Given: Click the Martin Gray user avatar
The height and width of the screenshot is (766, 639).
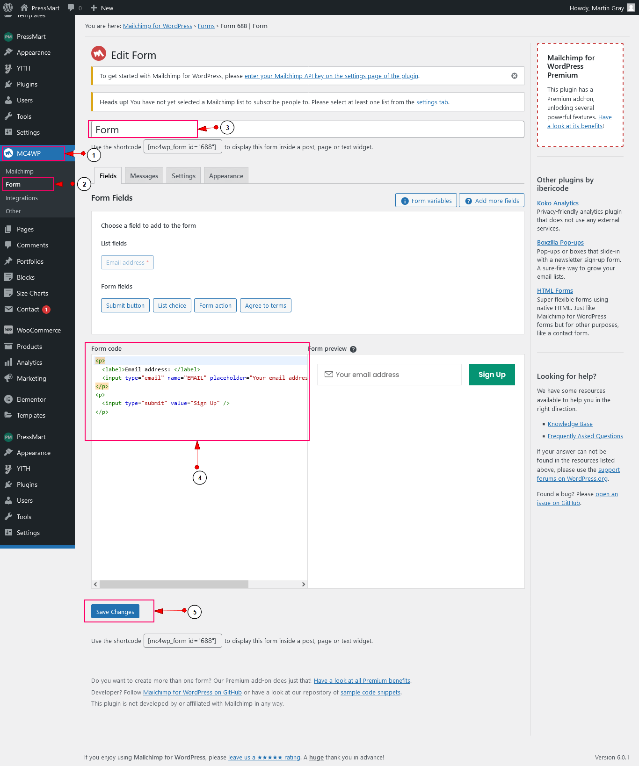Looking at the screenshot, I should (631, 7).
